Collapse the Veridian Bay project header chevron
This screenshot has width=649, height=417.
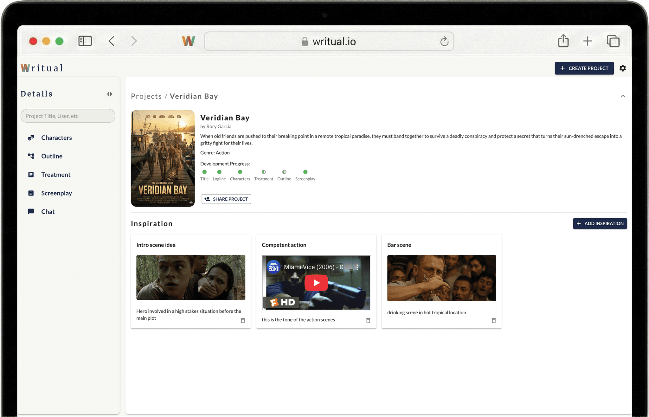[x=623, y=96]
